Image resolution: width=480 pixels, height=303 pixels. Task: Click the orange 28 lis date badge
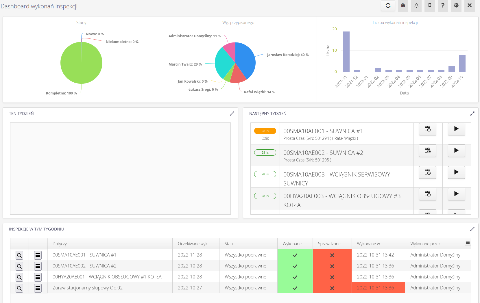tap(265, 131)
